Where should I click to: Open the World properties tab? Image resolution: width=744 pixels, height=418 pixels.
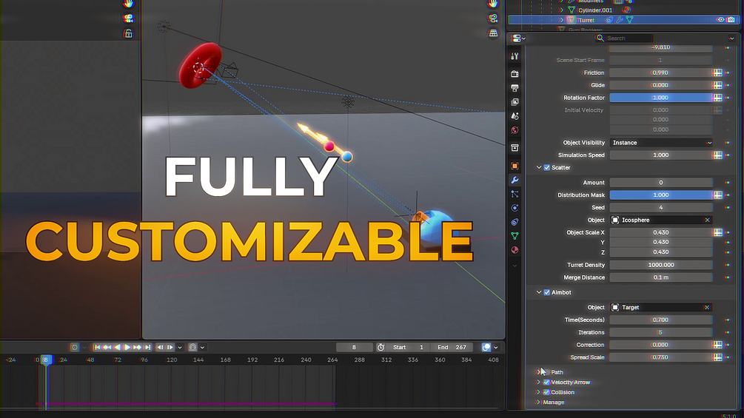515,130
